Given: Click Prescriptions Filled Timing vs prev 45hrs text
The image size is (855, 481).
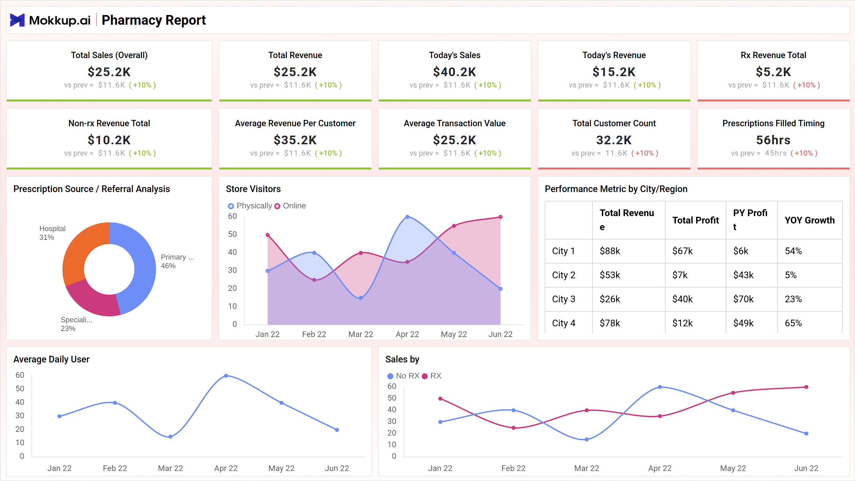Looking at the screenshot, I should tap(759, 153).
